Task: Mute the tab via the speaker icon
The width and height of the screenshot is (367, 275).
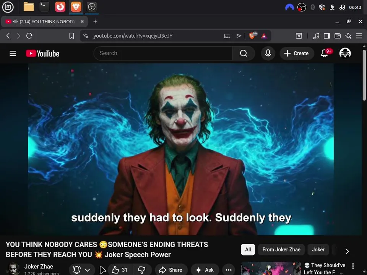Action: 15,21
